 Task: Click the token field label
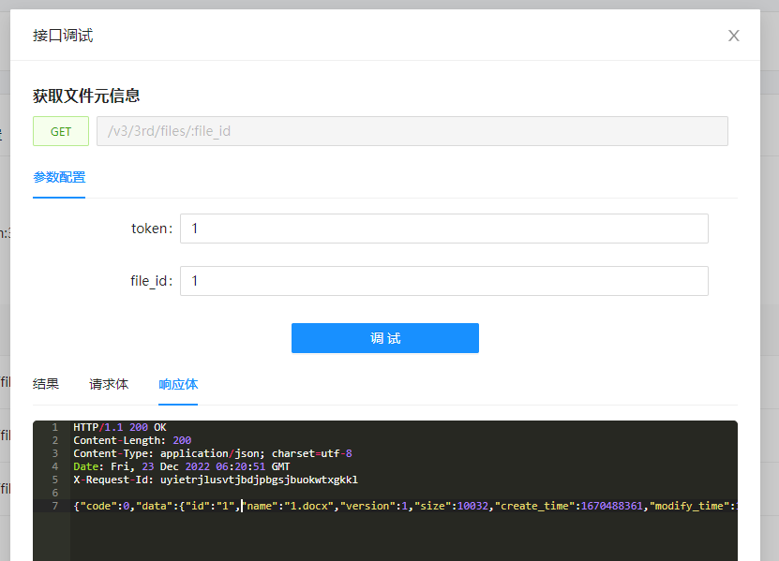point(151,229)
